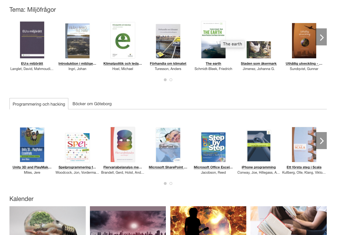
Task: Select second page dot of Miljöfrågor carousel
Action: [171, 80]
